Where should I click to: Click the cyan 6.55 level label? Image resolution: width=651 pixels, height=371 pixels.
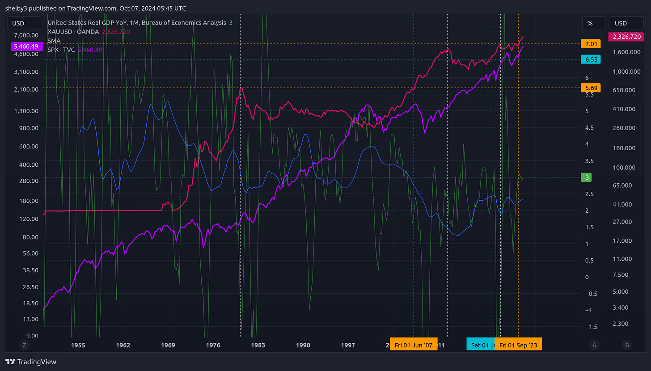590,59
